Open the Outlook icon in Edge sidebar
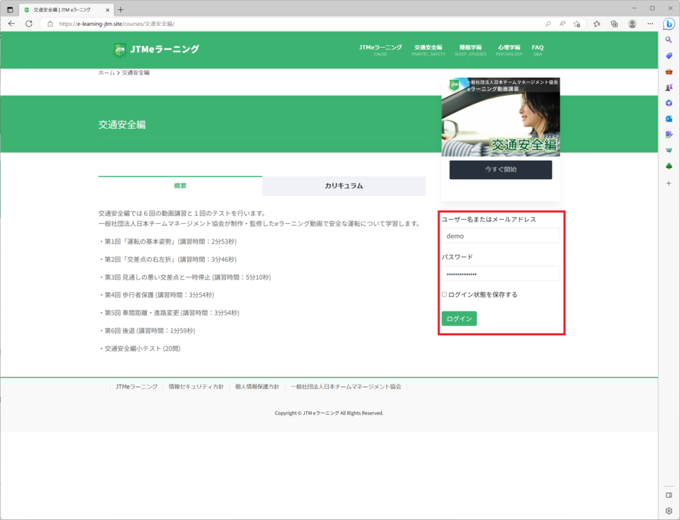The height and width of the screenshot is (520, 680). (x=669, y=119)
